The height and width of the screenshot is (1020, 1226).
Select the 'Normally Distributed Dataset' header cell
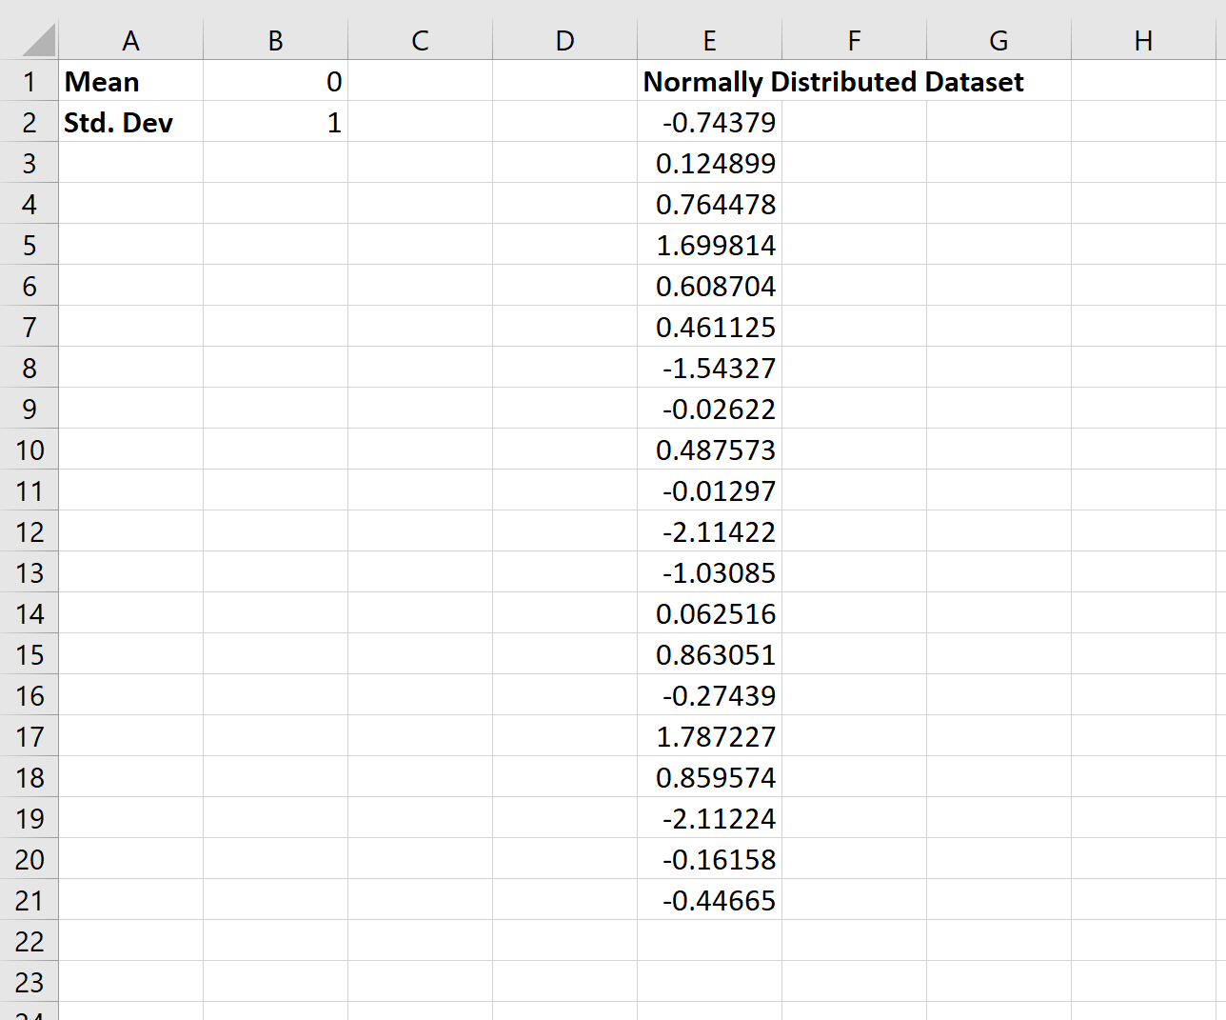click(x=709, y=82)
